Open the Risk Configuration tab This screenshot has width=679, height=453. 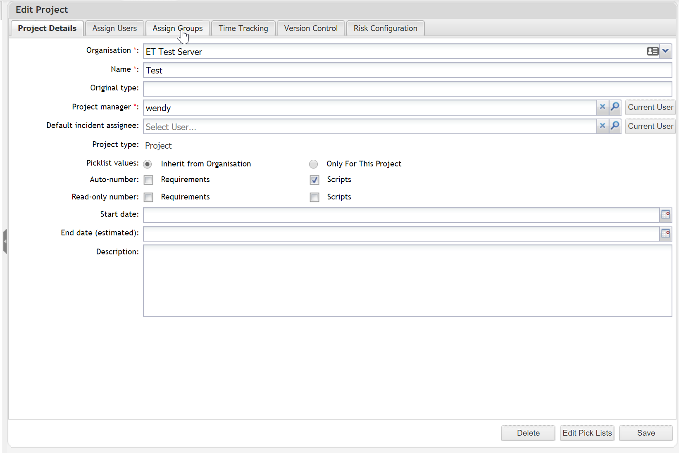385,28
